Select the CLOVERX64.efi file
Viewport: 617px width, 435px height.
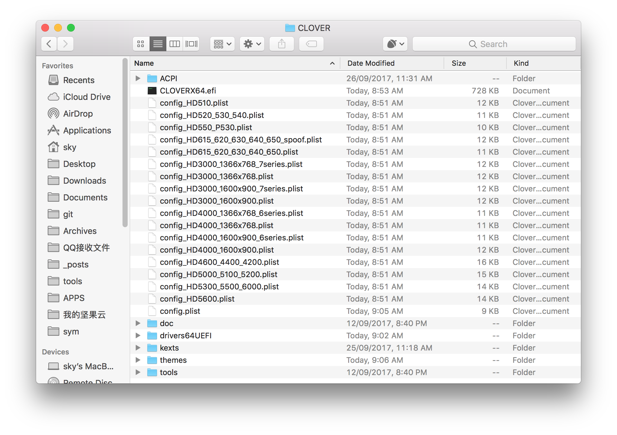pos(355,91)
